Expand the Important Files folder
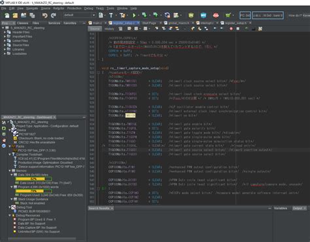 (x=5, y=37)
